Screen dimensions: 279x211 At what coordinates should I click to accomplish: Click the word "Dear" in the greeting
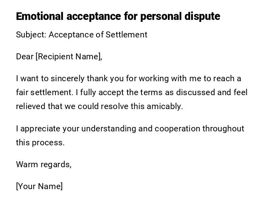pyautogui.click(x=25, y=57)
